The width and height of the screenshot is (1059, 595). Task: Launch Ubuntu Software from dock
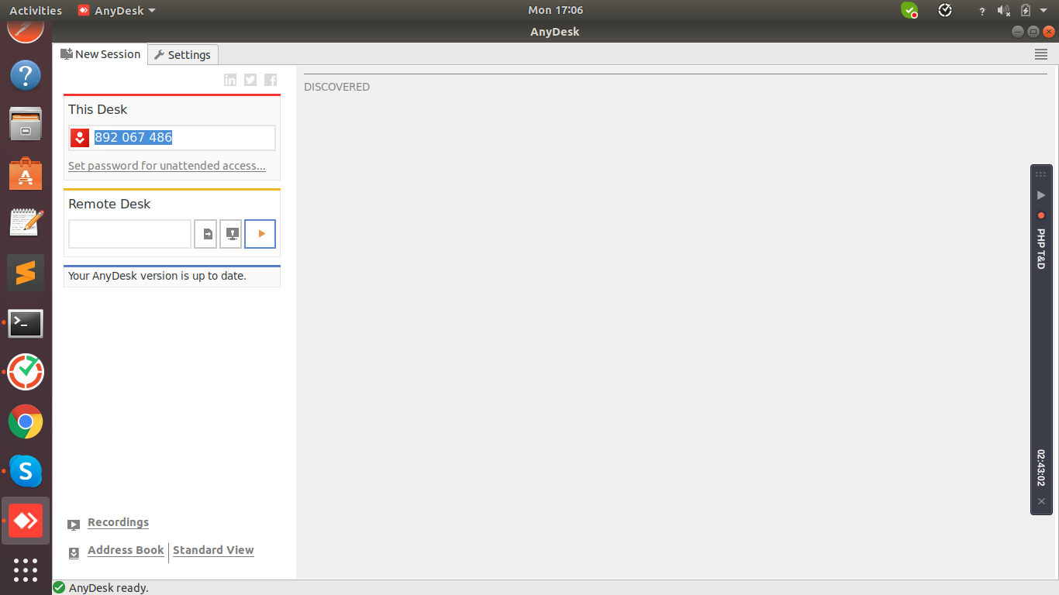[x=26, y=174]
